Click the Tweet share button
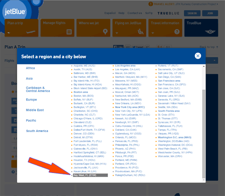This screenshot has width=225, height=196. coord(138,47)
